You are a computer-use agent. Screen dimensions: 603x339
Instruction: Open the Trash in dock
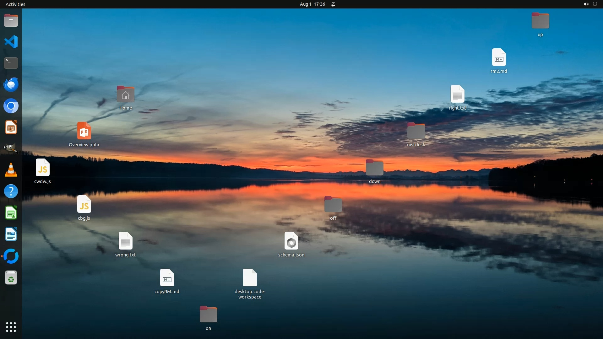(x=11, y=278)
